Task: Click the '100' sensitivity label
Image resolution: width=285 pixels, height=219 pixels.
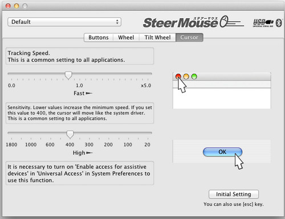Action: (x=128, y=145)
